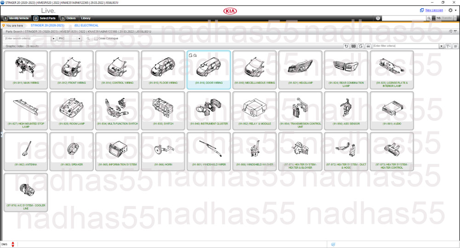Click star favorite icon on Door Wiring card
The image size is (460, 248).
[x=195, y=55]
